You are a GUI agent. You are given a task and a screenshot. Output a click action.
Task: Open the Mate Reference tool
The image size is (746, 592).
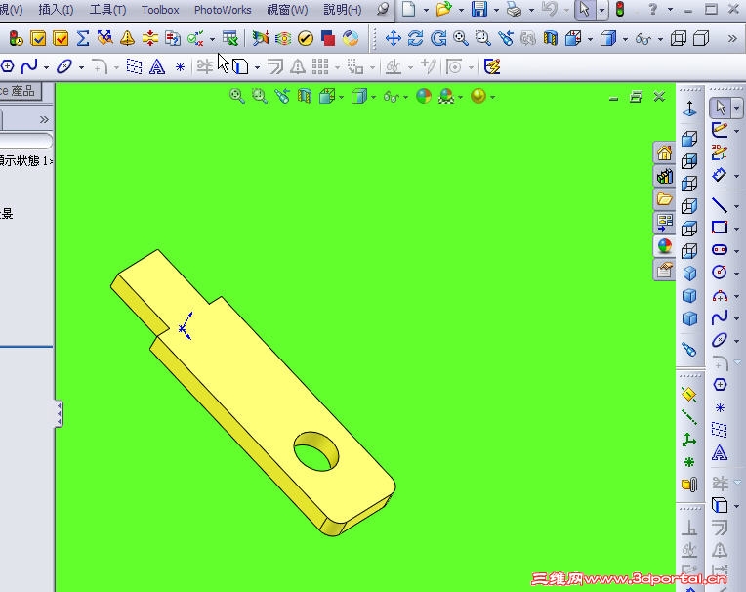[x=689, y=485]
